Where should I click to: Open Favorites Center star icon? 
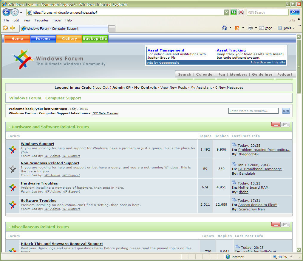(5, 28)
